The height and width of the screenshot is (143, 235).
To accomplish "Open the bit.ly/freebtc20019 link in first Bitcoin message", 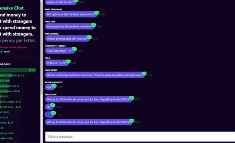I will (x=114, y=99).
